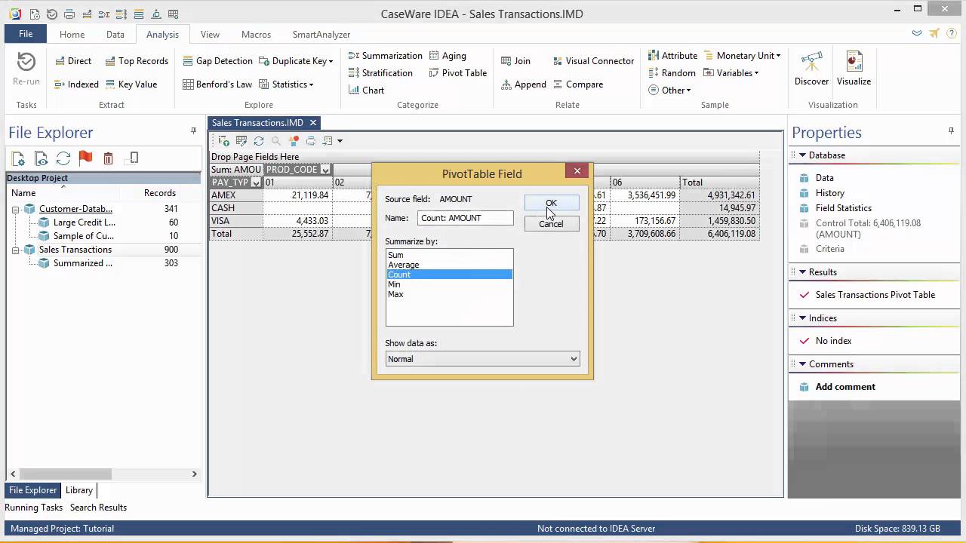Collapse the Indices section
This screenshot has width=966, height=543.
click(802, 318)
